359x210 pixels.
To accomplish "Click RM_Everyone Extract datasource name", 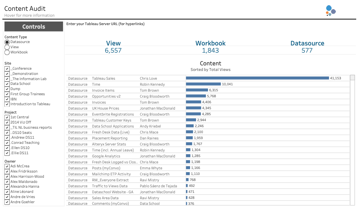I will click(110, 180).
